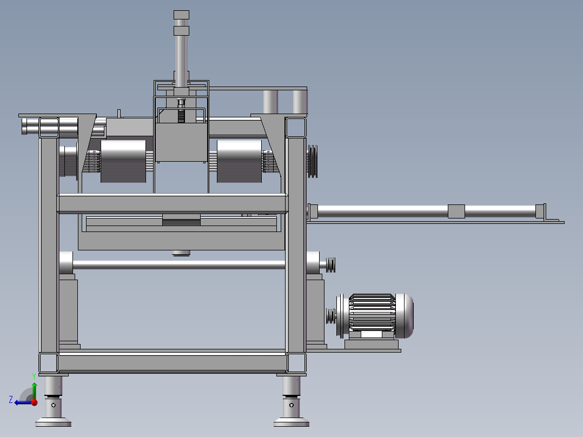Viewport: 583px width, 437px height.
Task: Select the bottom crossbeam of the frame
Action: click(x=173, y=362)
